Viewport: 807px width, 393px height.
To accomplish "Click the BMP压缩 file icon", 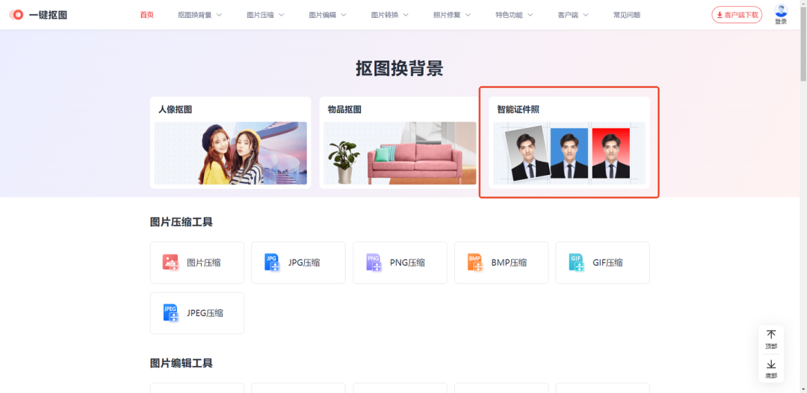I will pyautogui.click(x=474, y=262).
